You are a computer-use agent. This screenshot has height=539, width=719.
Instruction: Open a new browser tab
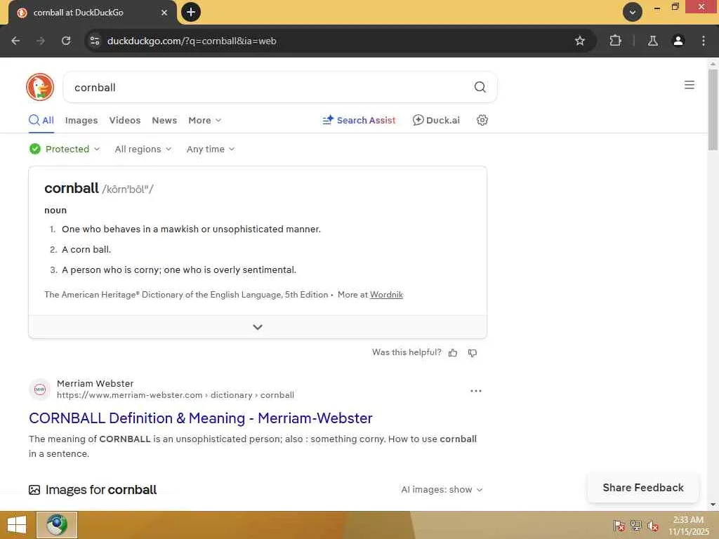pyautogui.click(x=191, y=12)
